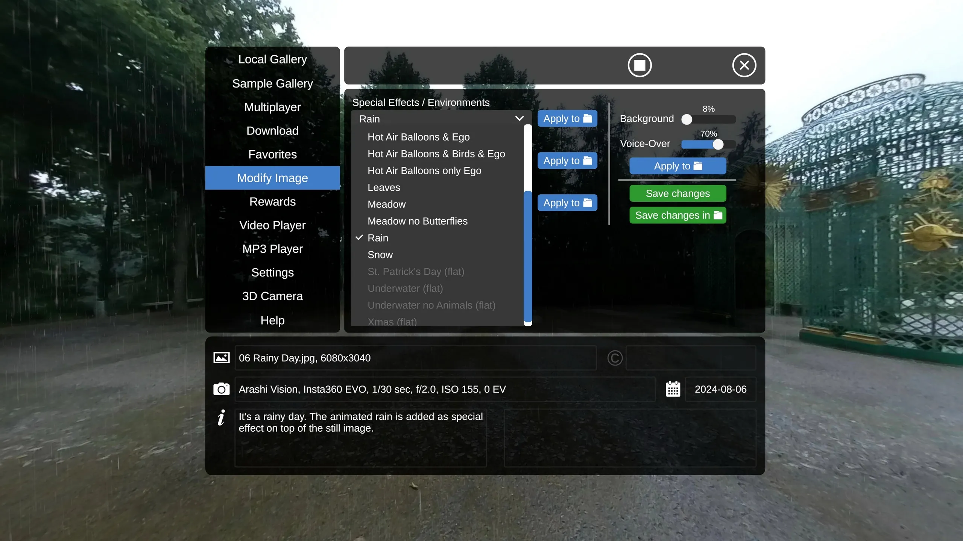The height and width of the screenshot is (541, 963).
Task: Click the italic info icon
Action: (x=221, y=418)
